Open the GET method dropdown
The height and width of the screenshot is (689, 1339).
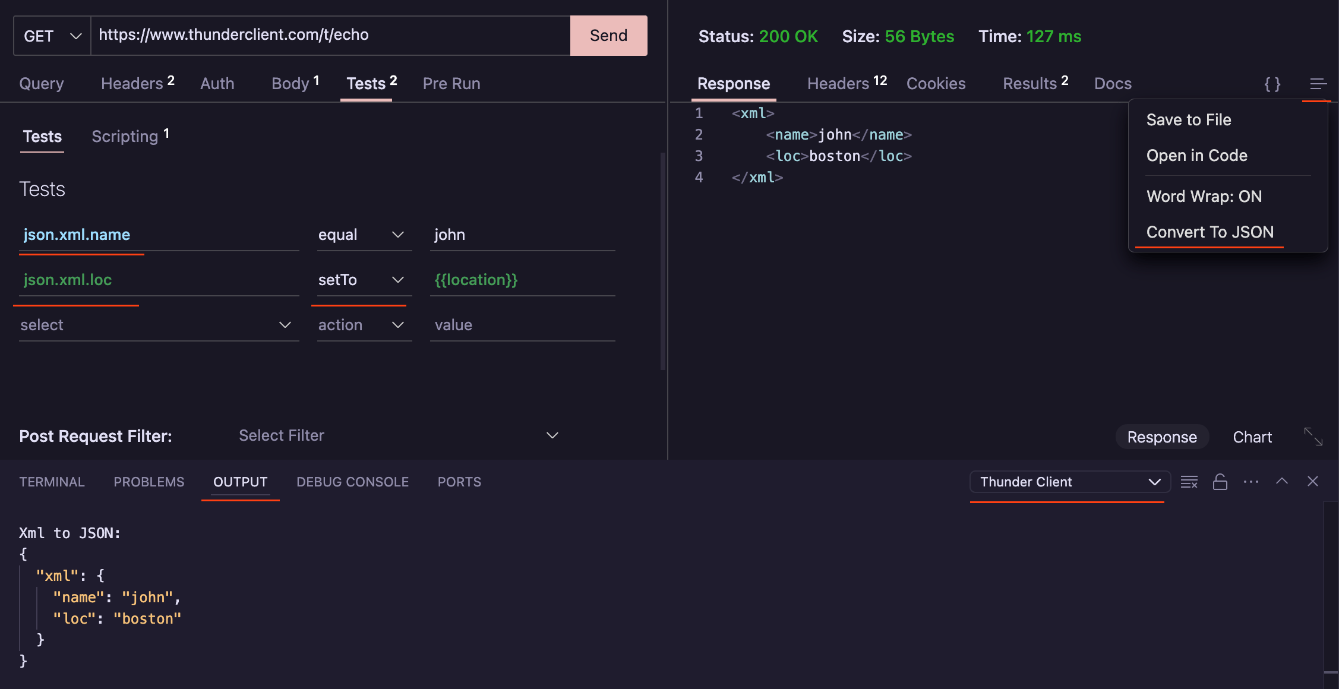click(x=52, y=36)
